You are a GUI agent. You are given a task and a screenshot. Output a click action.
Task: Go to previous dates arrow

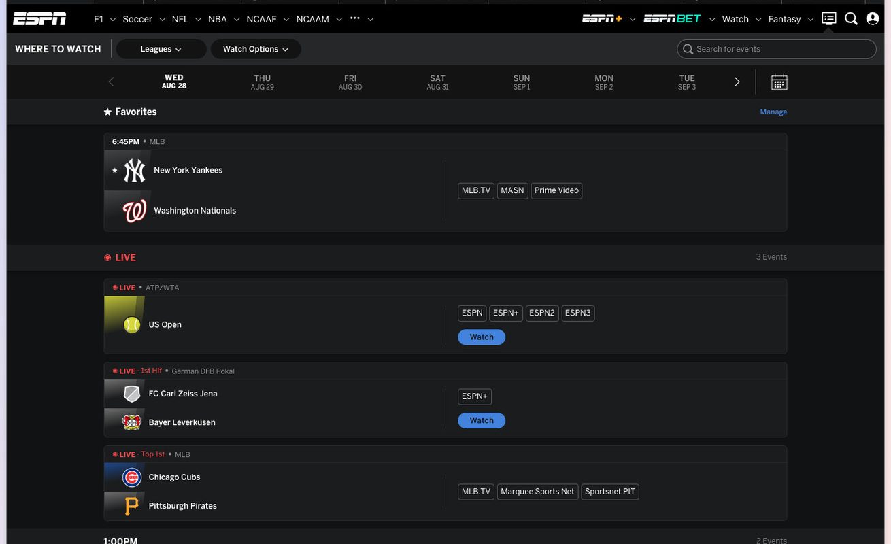point(111,82)
